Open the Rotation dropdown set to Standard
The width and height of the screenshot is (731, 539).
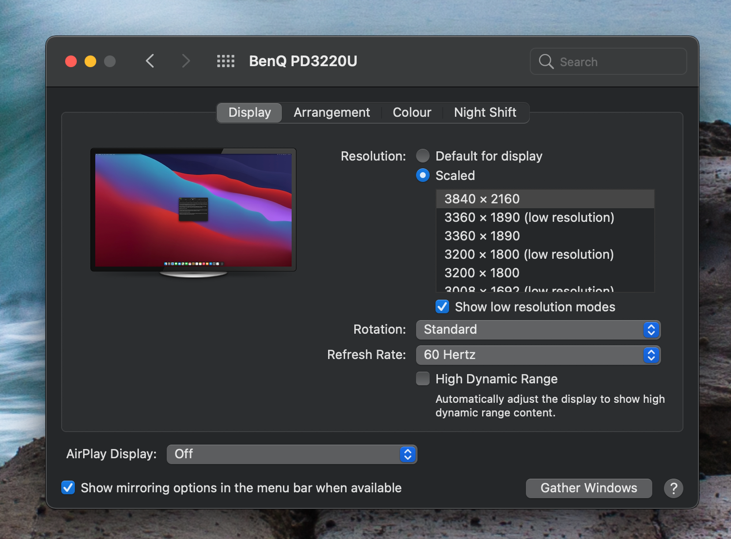click(x=538, y=330)
